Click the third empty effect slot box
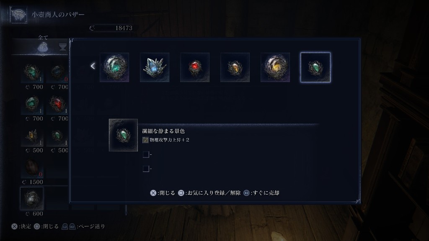 [146, 169]
